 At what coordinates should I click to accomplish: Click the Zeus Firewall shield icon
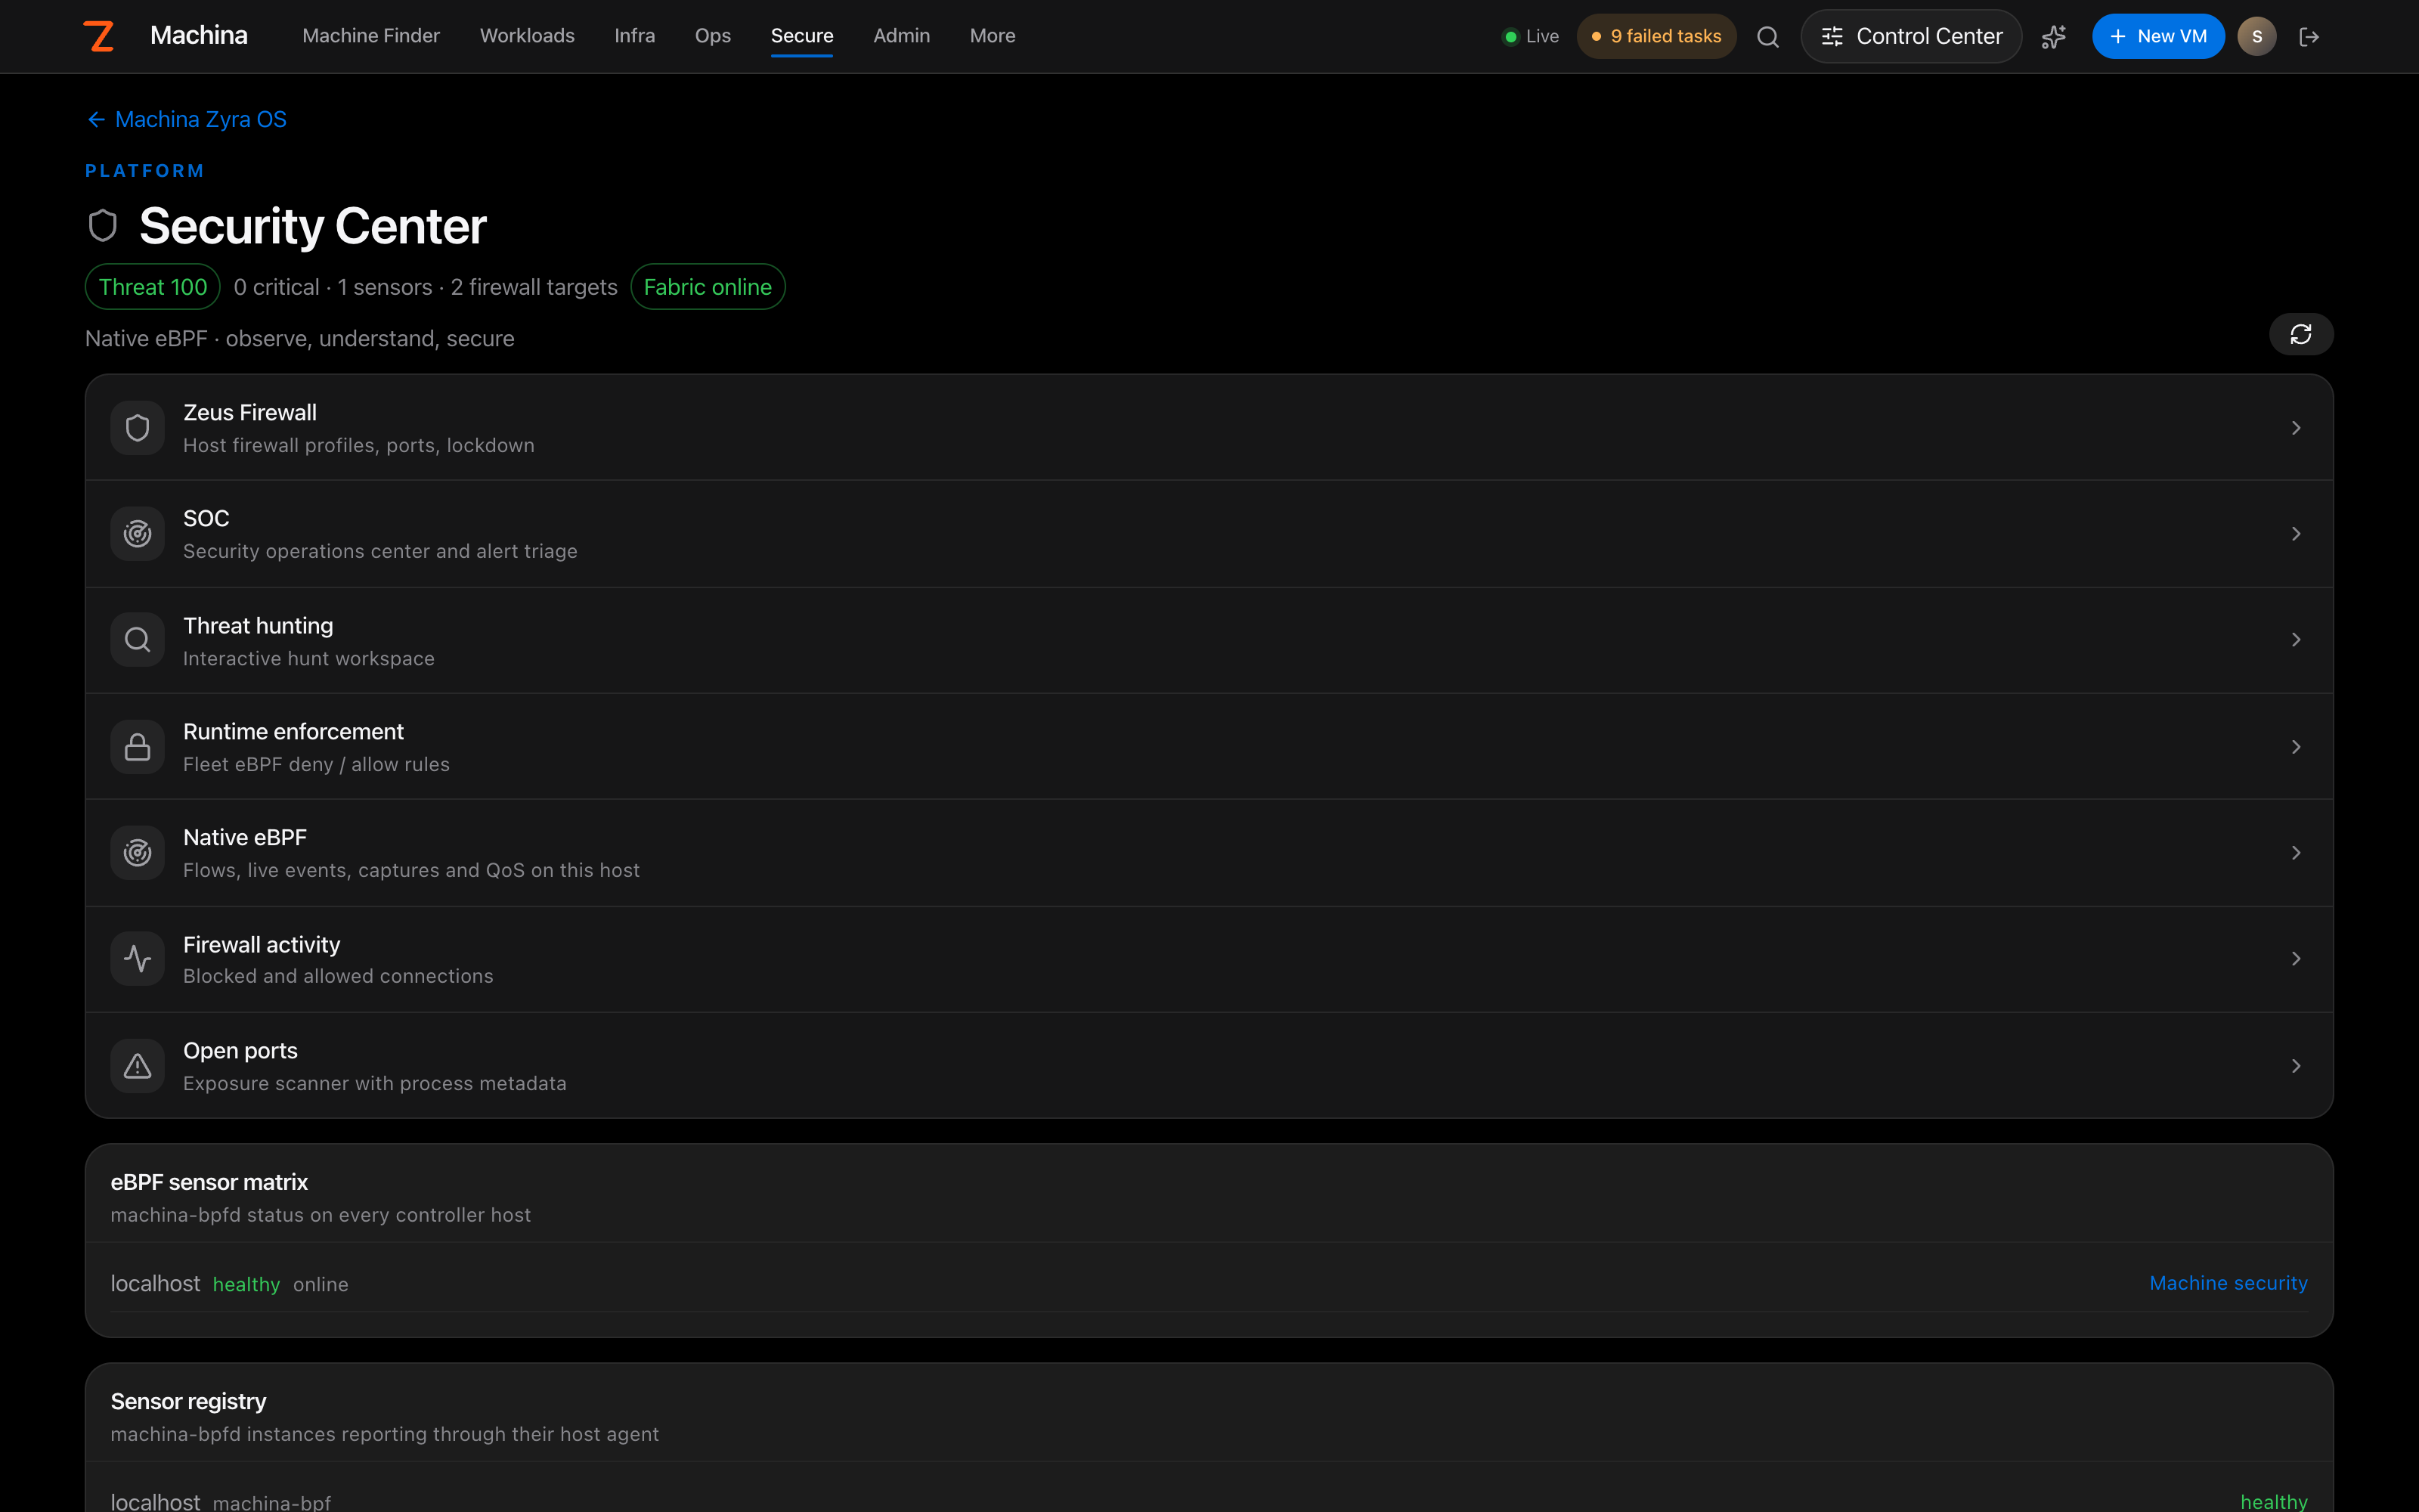point(137,428)
